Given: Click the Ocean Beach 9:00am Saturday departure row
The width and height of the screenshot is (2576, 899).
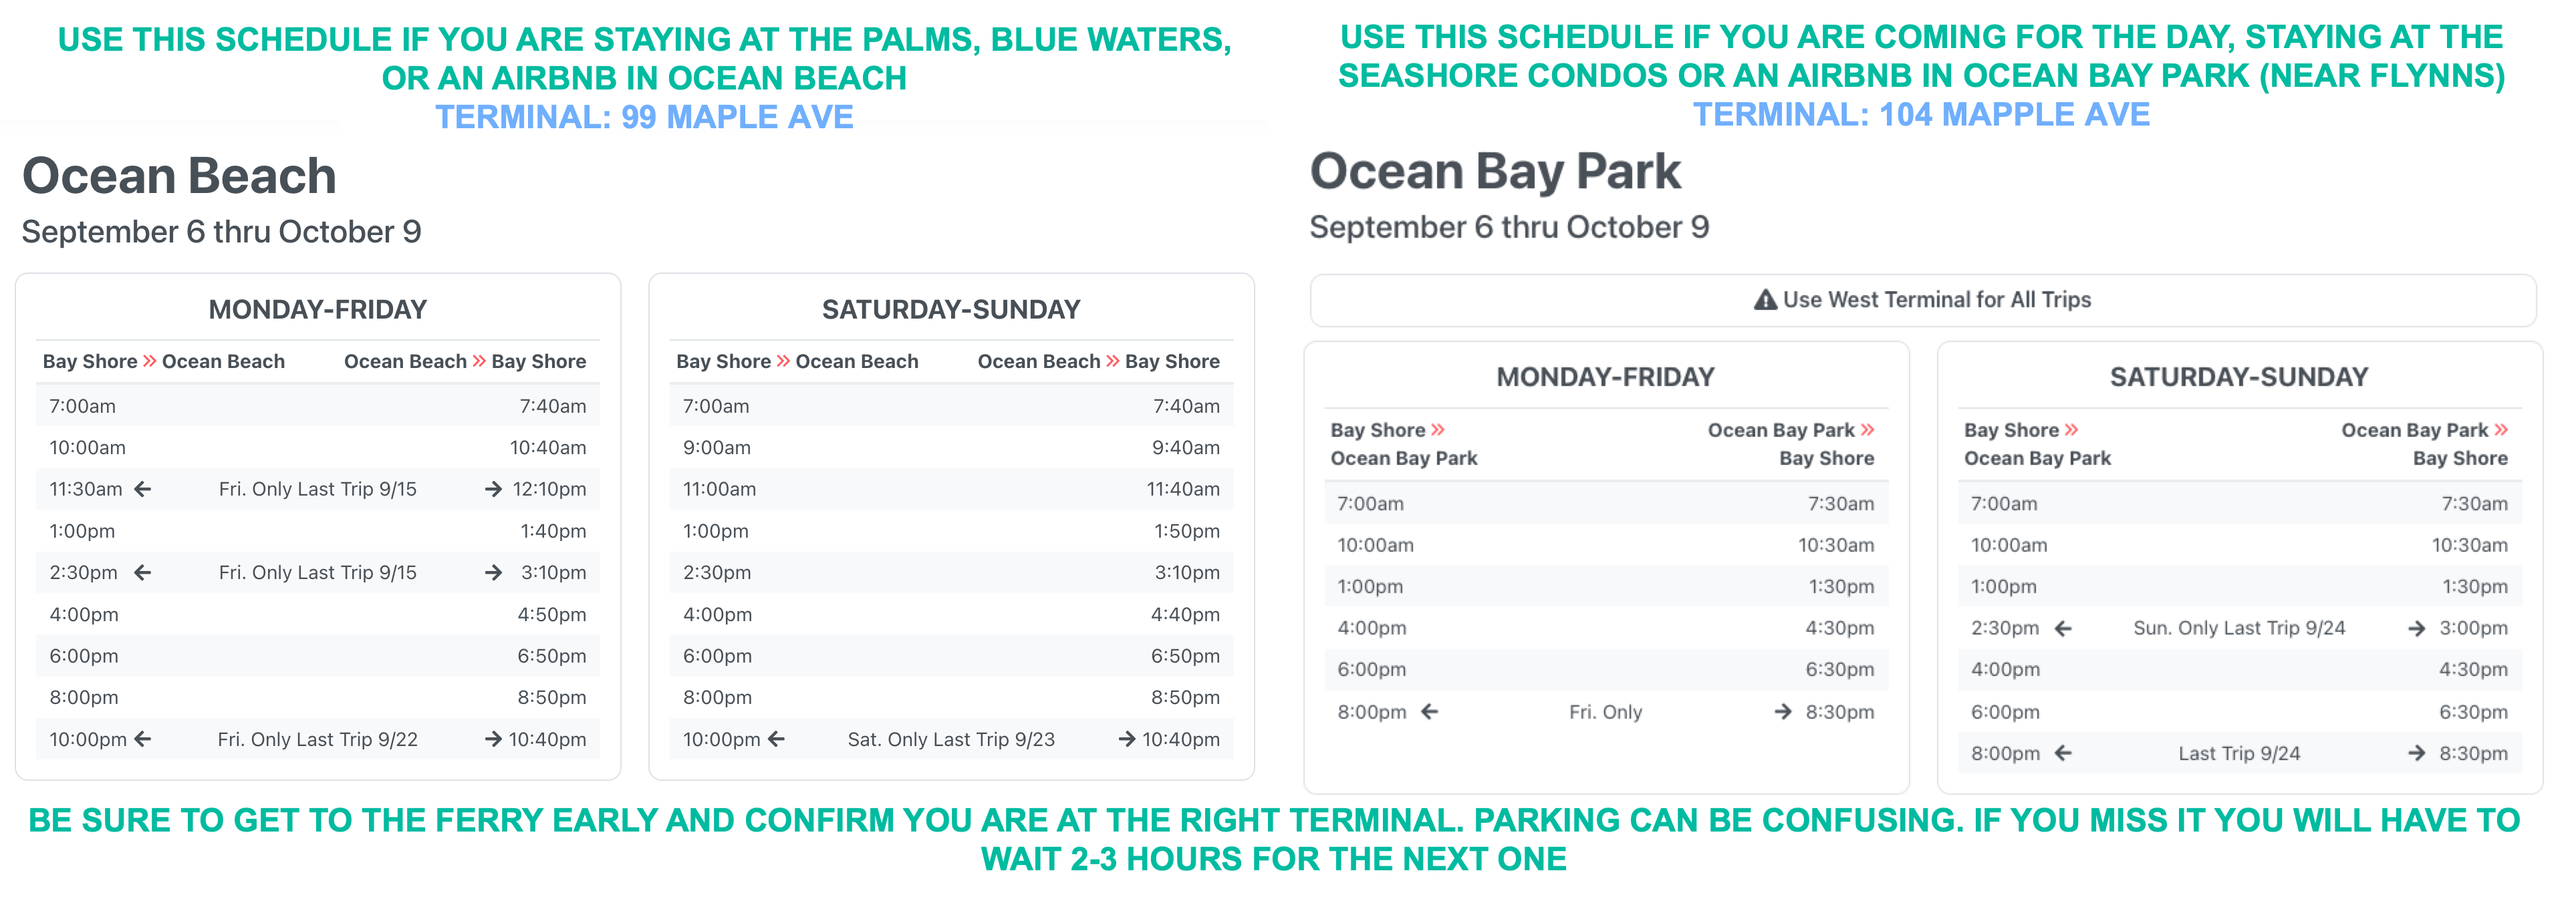Looking at the screenshot, I should 951,447.
